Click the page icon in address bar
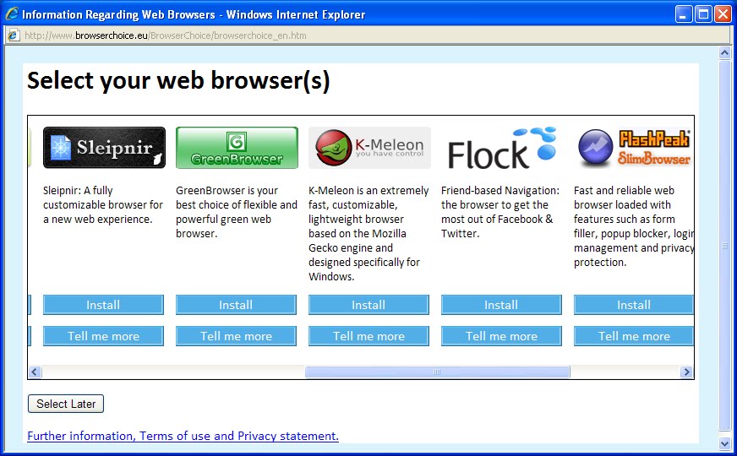Screen dimensions: 737x456 [14, 35]
